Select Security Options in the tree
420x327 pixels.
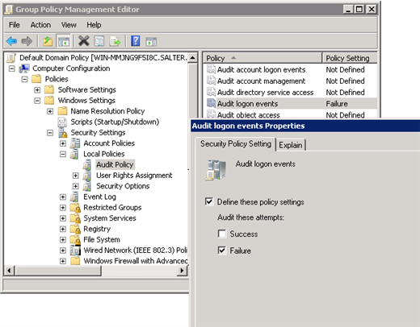(123, 186)
